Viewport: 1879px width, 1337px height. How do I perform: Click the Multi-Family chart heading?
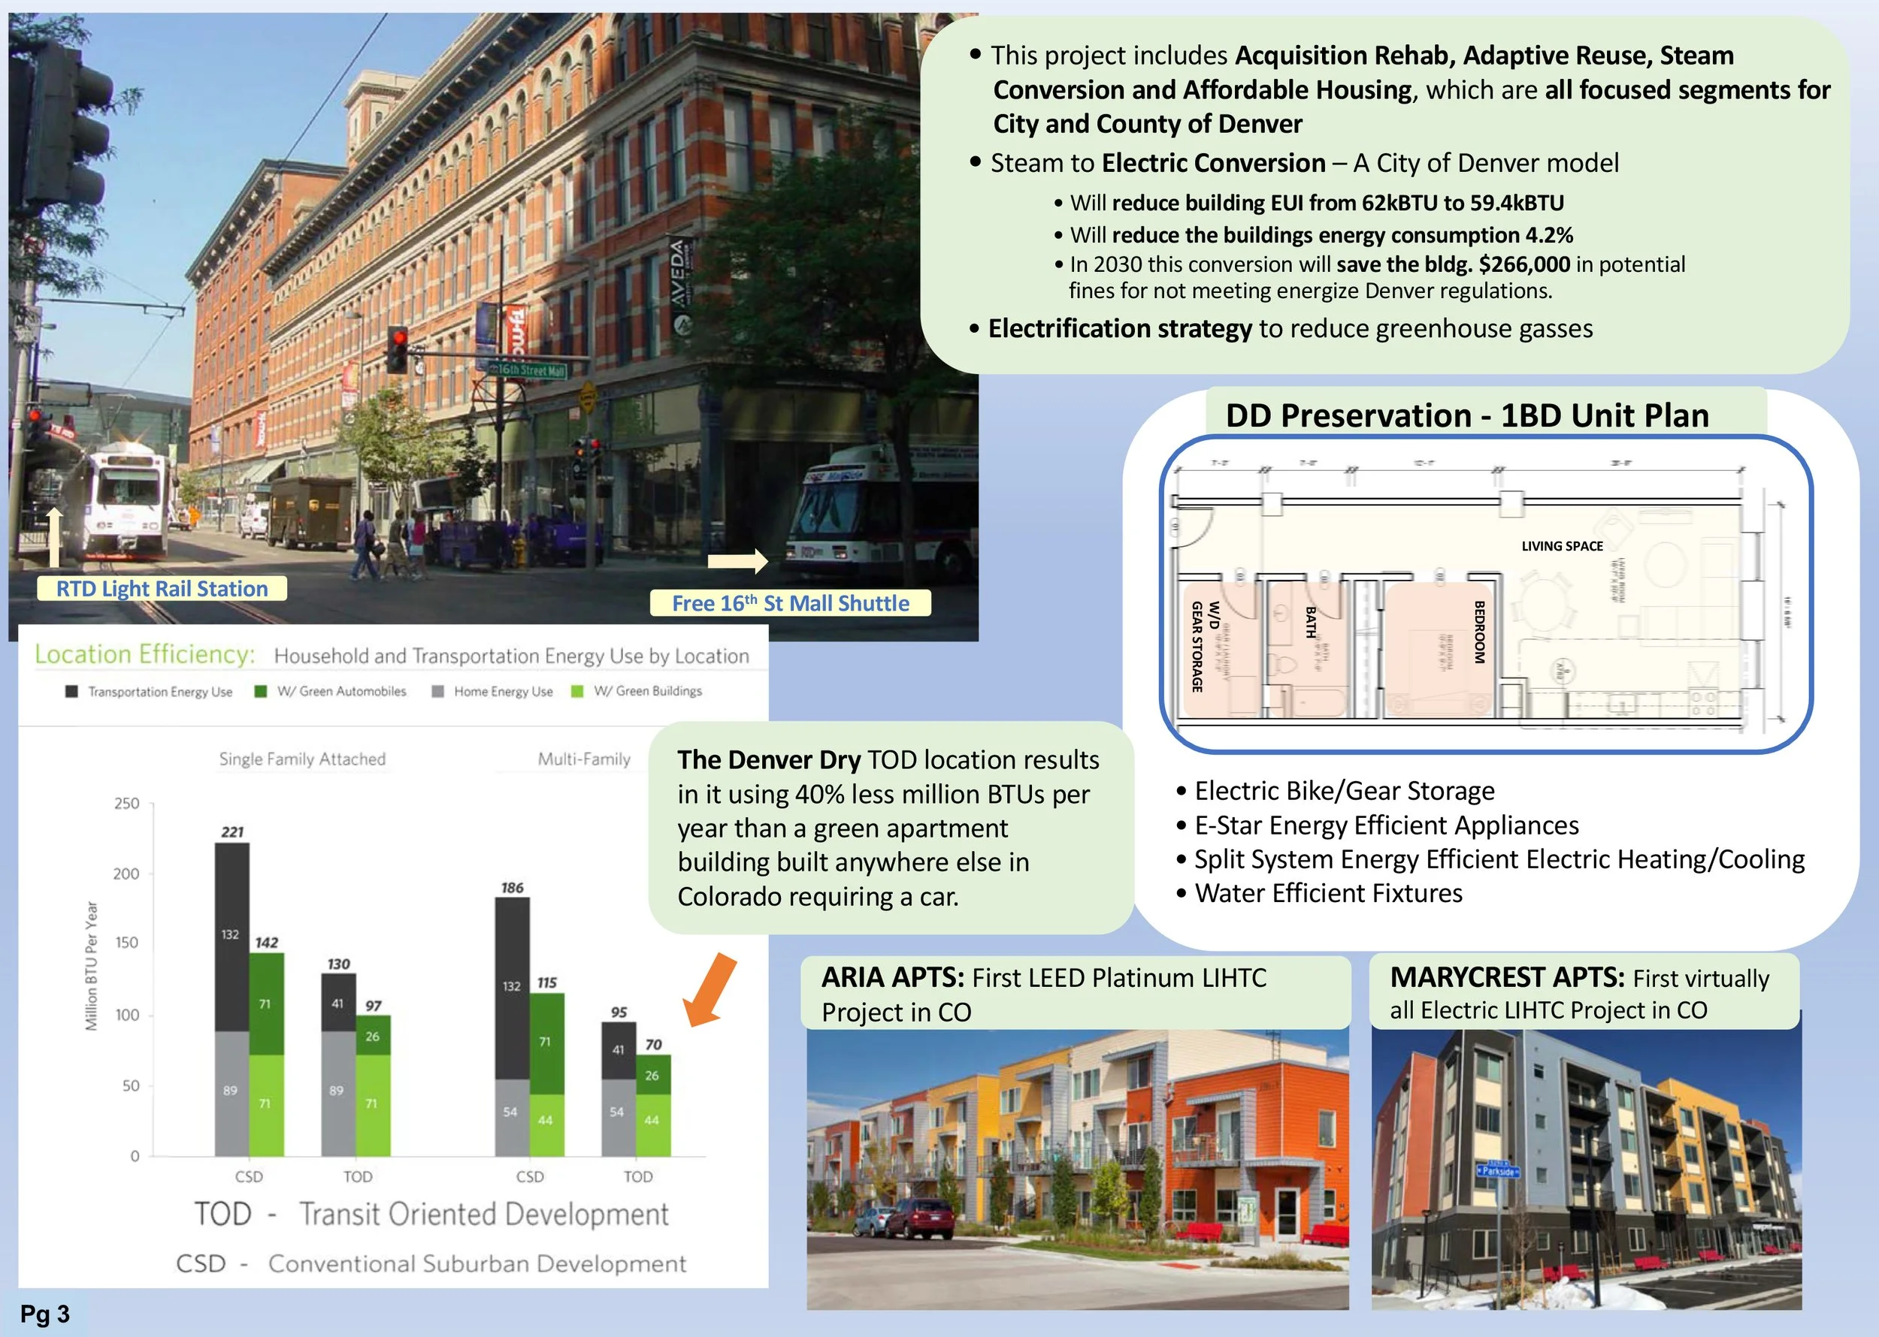(584, 759)
